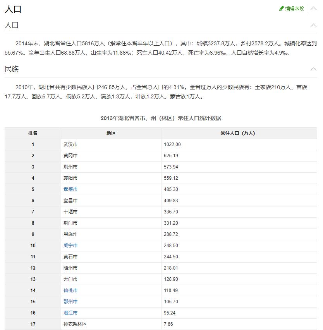Click the green pencil edit icon
Viewport: 323px width, 330px height.
tap(281, 9)
